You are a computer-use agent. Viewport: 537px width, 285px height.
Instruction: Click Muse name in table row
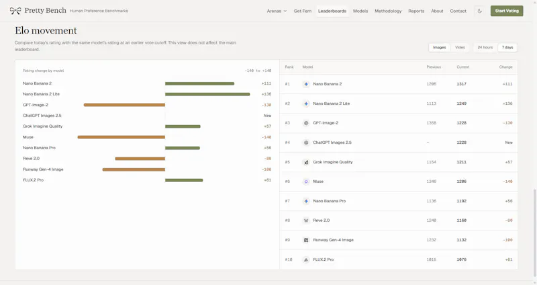pos(318,181)
